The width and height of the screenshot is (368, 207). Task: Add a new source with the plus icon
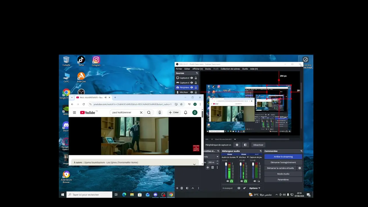177,188
